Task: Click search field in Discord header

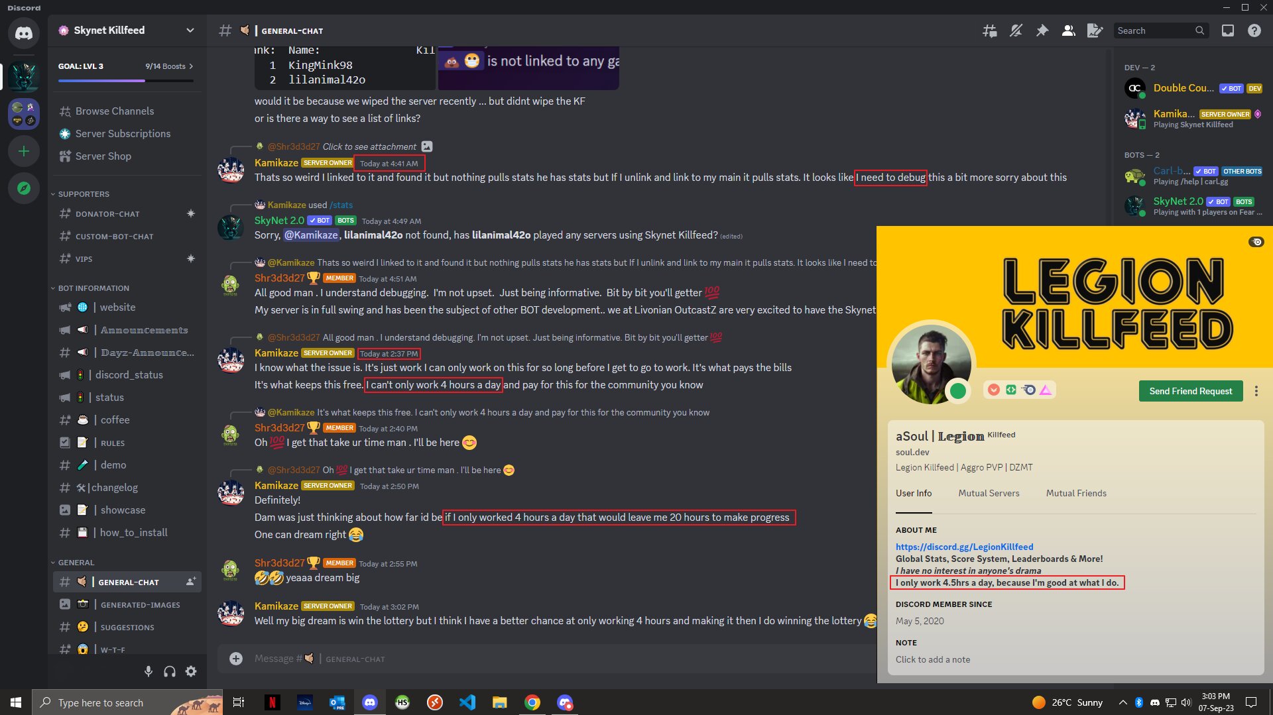Action: [1161, 30]
